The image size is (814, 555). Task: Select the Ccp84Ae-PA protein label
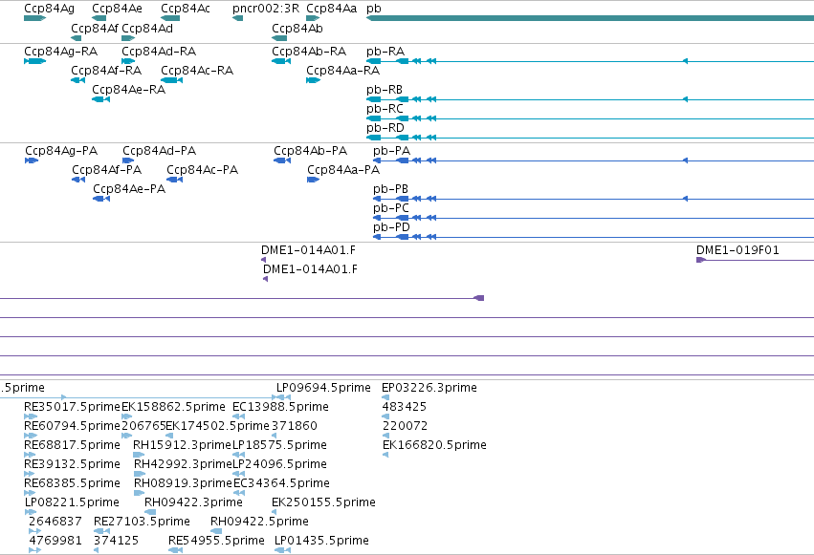click(x=129, y=189)
